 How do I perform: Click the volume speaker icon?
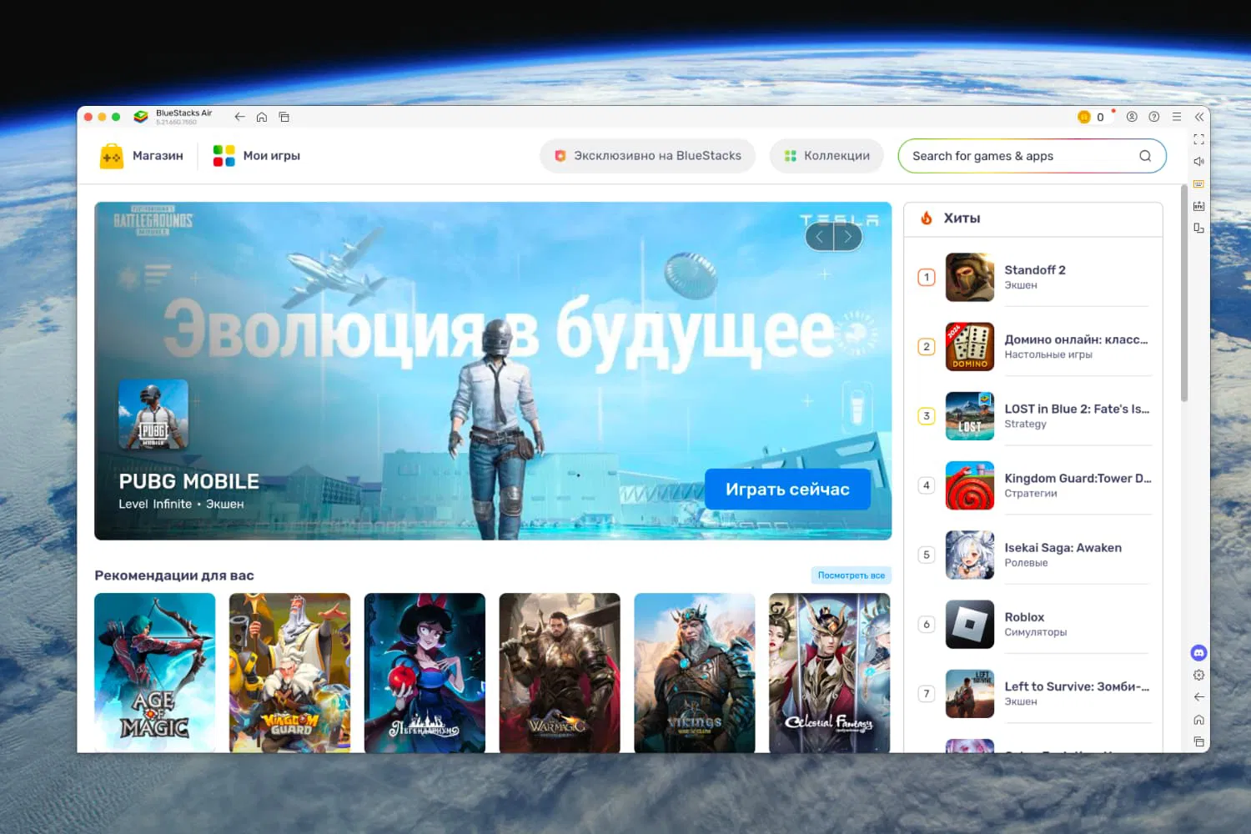pos(1198,162)
